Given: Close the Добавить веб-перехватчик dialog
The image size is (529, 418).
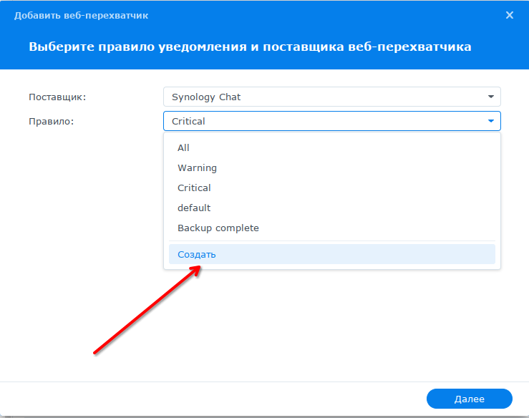Looking at the screenshot, I should pyautogui.click(x=510, y=15).
